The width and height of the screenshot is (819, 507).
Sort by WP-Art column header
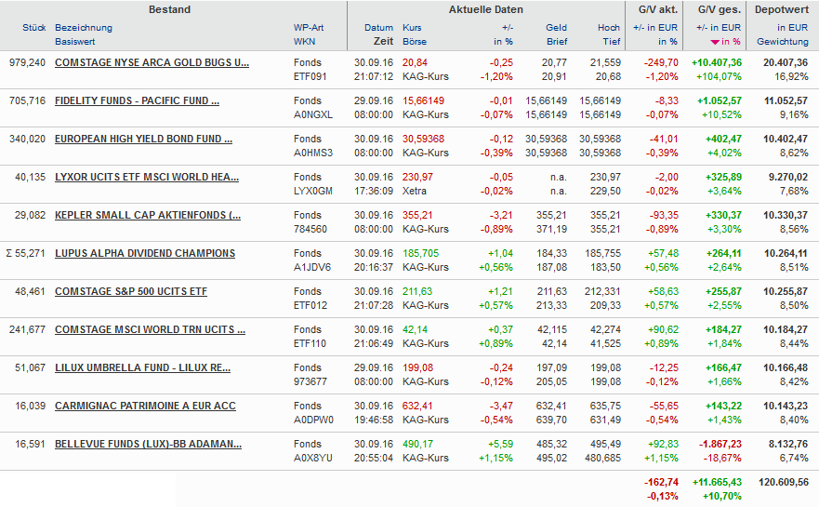[310, 28]
